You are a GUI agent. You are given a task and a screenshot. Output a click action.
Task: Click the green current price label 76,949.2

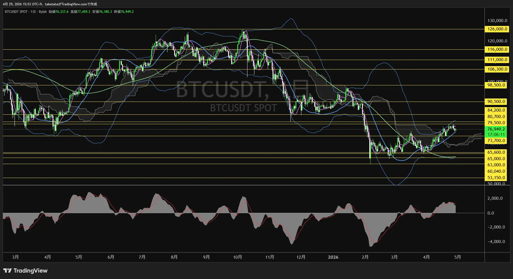(497, 129)
